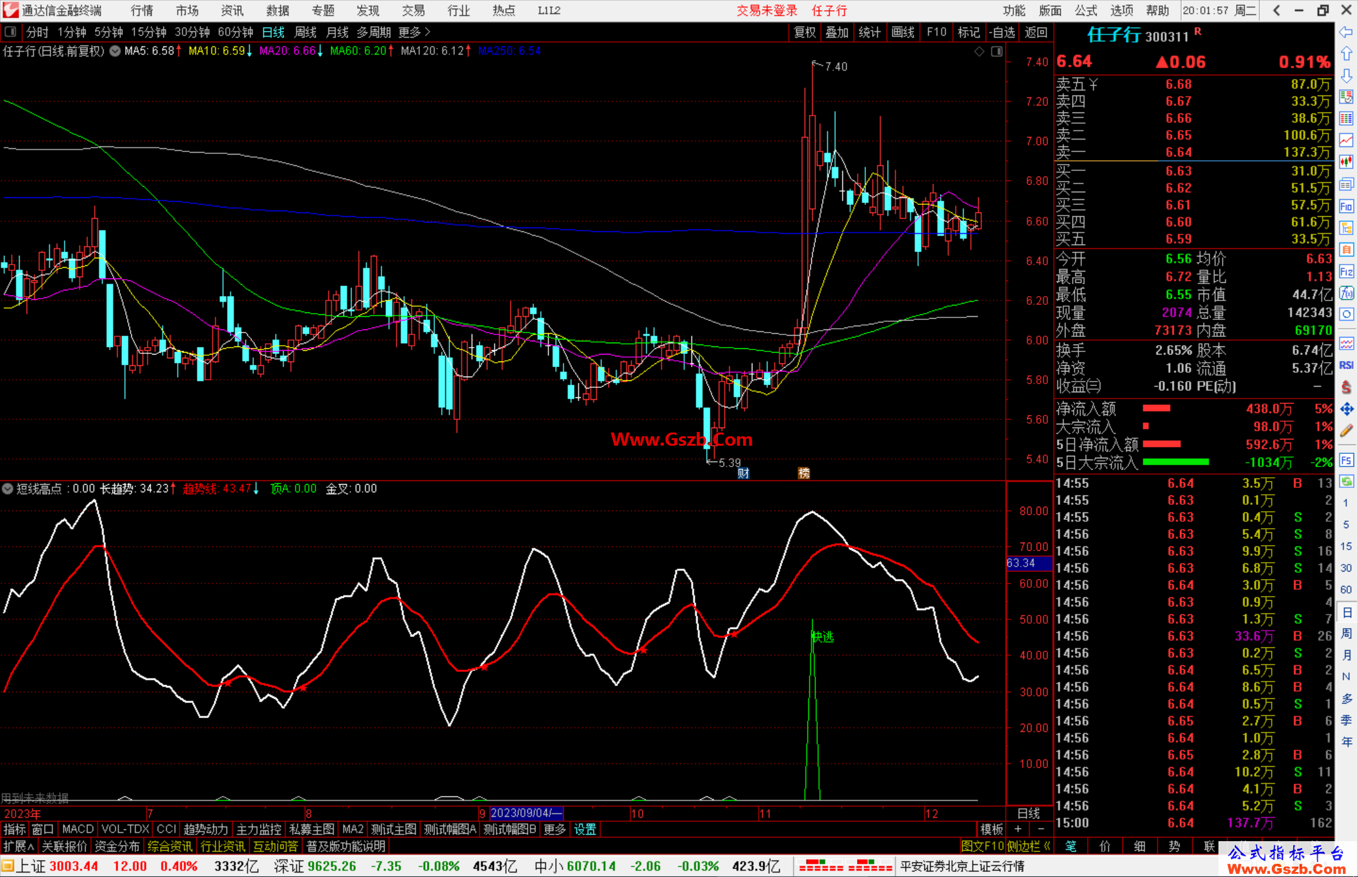Select the pencil drawing tool icon
The height and width of the screenshot is (877, 1358).
pos(1346,431)
